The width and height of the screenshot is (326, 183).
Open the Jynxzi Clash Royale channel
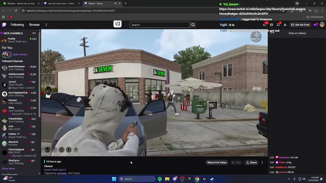pyautogui.click(x=19, y=85)
